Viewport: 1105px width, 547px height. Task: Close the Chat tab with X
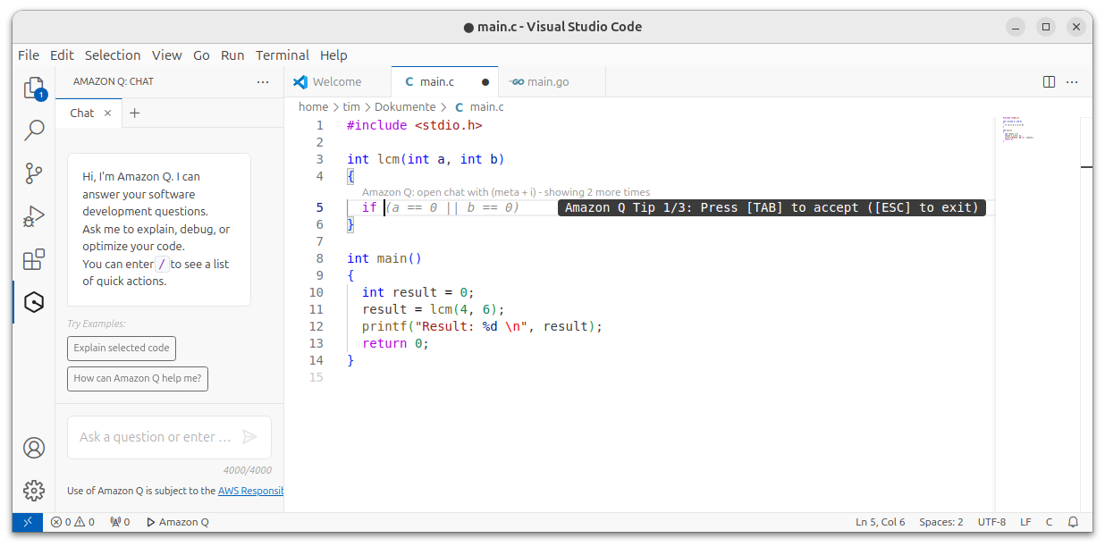pos(107,113)
